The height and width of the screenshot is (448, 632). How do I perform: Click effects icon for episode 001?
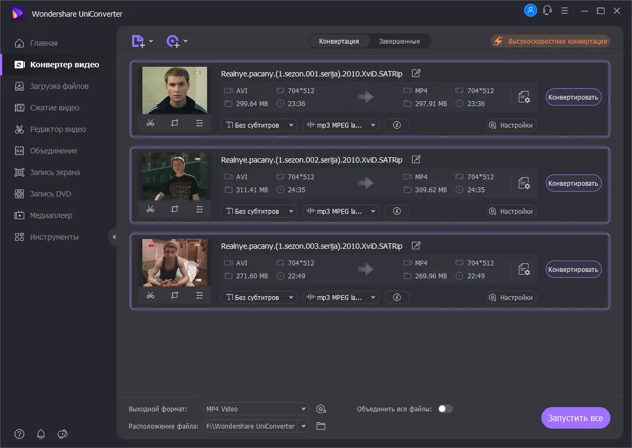pos(199,123)
